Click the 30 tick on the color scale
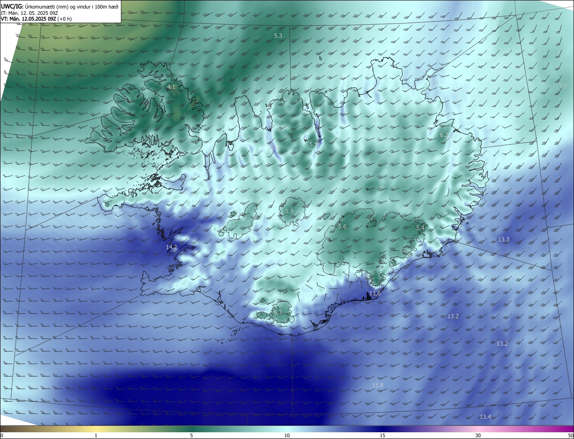Viewport: 574px width, 439px height. [478, 435]
